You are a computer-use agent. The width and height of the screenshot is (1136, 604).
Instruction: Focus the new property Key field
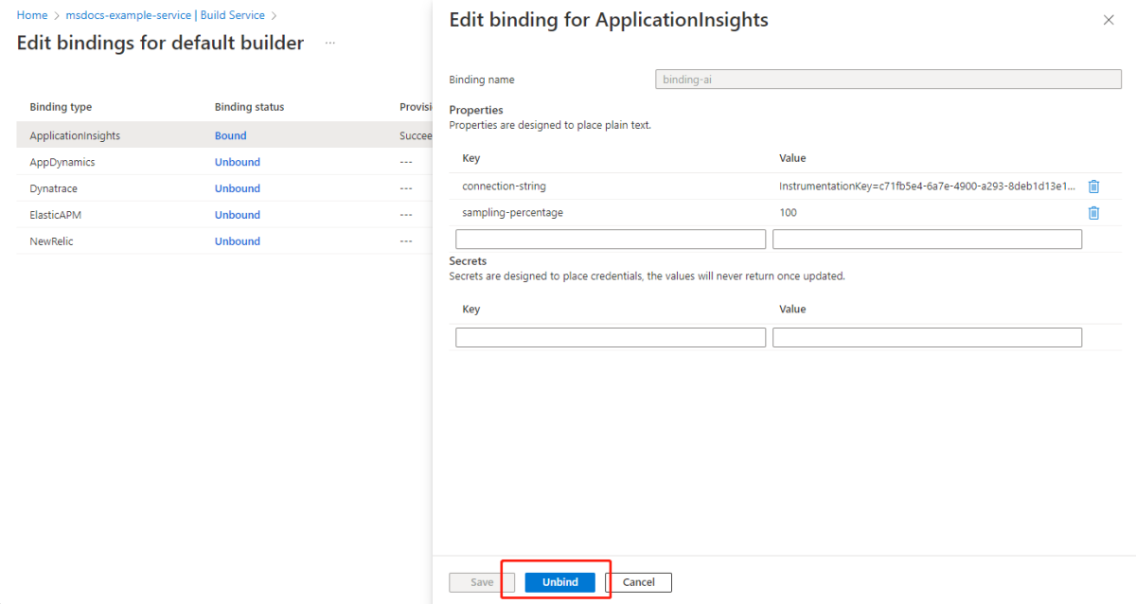tap(611, 240)
